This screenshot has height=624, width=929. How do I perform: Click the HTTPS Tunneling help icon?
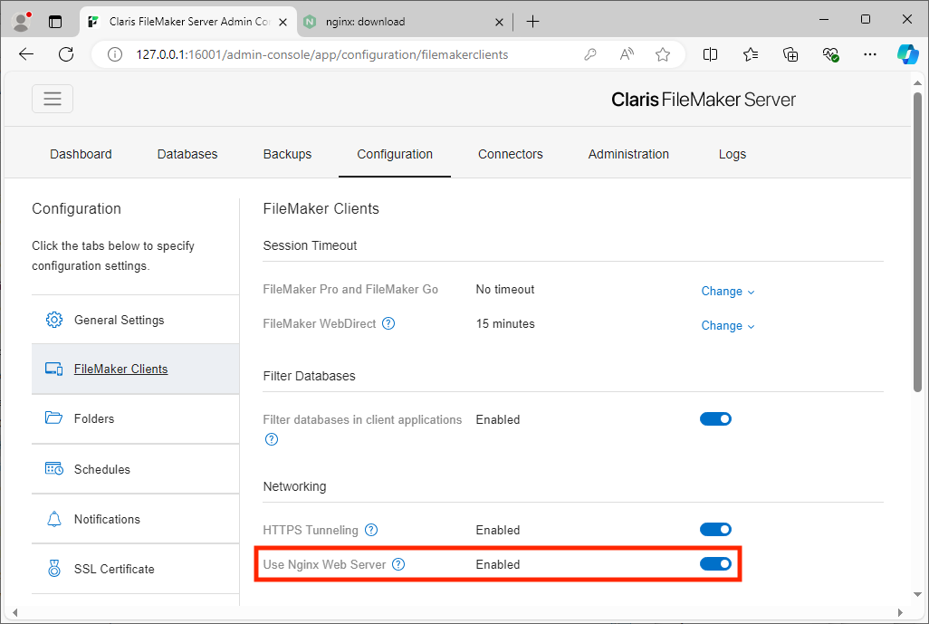click(371, 530)
